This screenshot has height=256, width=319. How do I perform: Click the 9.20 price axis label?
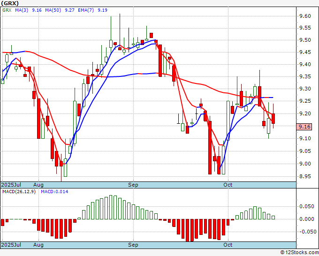click(305, 113)
